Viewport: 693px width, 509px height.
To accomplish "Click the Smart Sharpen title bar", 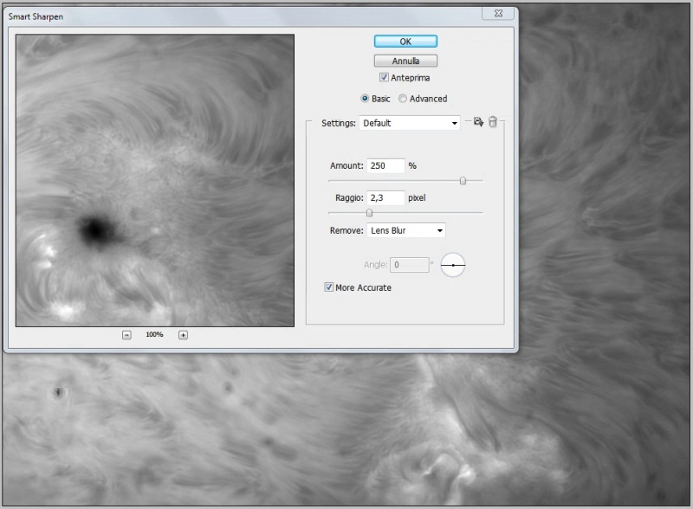I will (243, 16).
